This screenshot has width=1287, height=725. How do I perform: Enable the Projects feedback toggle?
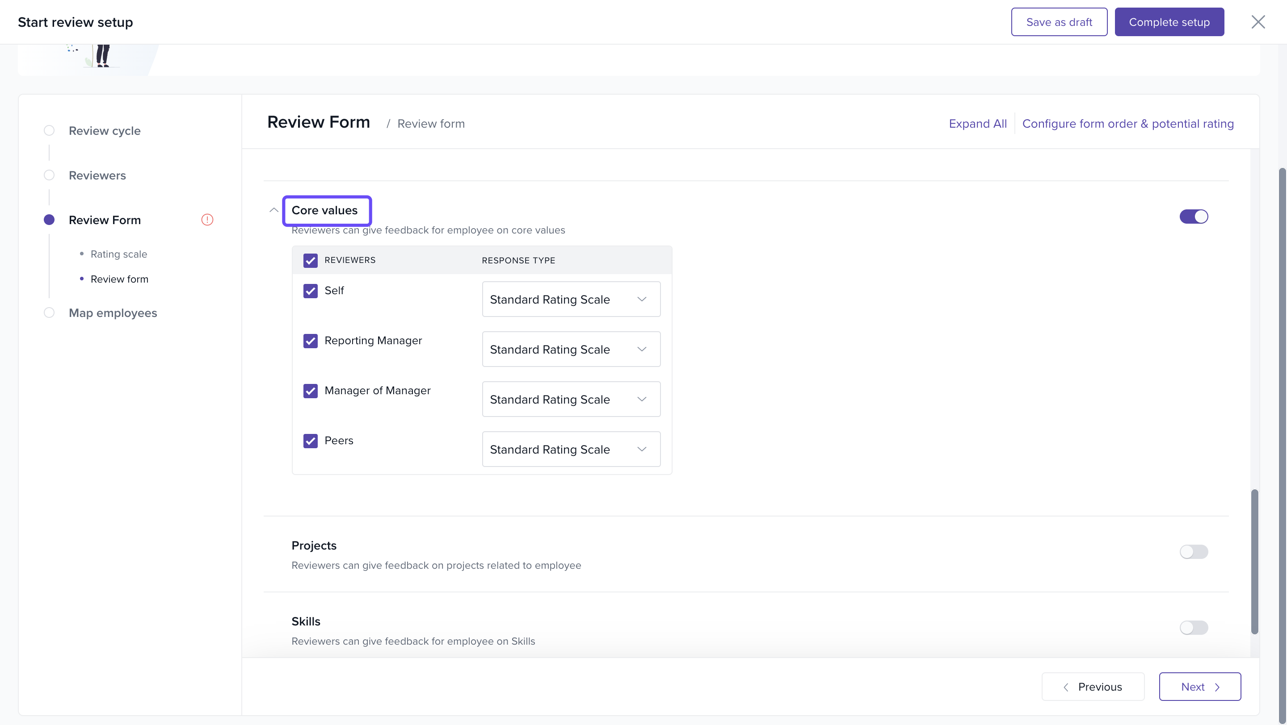1194,552
